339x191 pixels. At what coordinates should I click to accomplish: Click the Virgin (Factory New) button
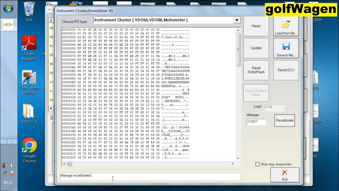256,93
